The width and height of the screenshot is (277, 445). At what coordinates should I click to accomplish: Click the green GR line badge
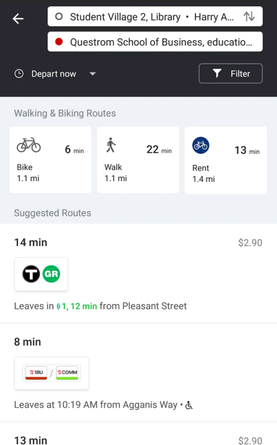(x=51, y=274)
